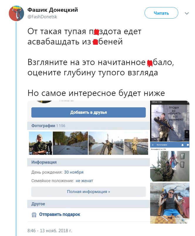Screen dimensions: 195x236
Task: Open the Фотографии 1 156 section header
Action: tap(48, 126)
